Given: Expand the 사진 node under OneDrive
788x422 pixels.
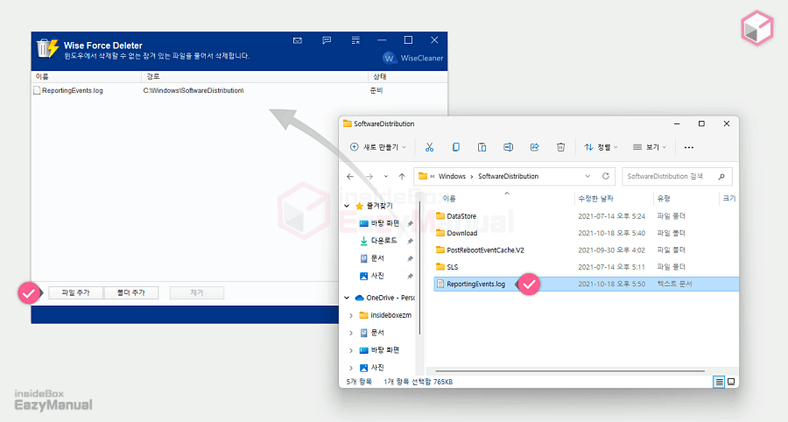Looking at the screenshot, I should pyautogui.click(x=351, y=368).
